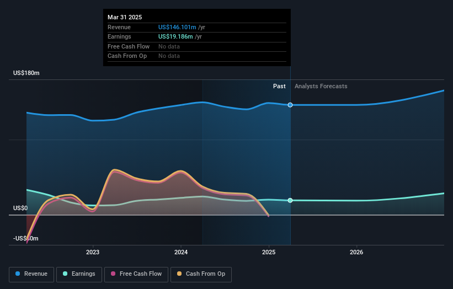
Task: Click the US$180m y-axis label
Action: point(26,73)
